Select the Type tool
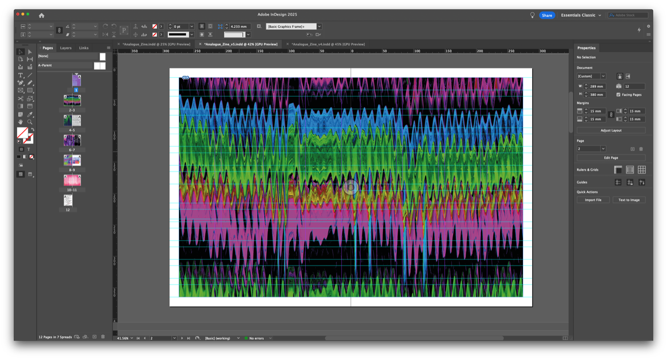This screenshot has width=667, height=359. pyautogui.click(x=20, y=75)
